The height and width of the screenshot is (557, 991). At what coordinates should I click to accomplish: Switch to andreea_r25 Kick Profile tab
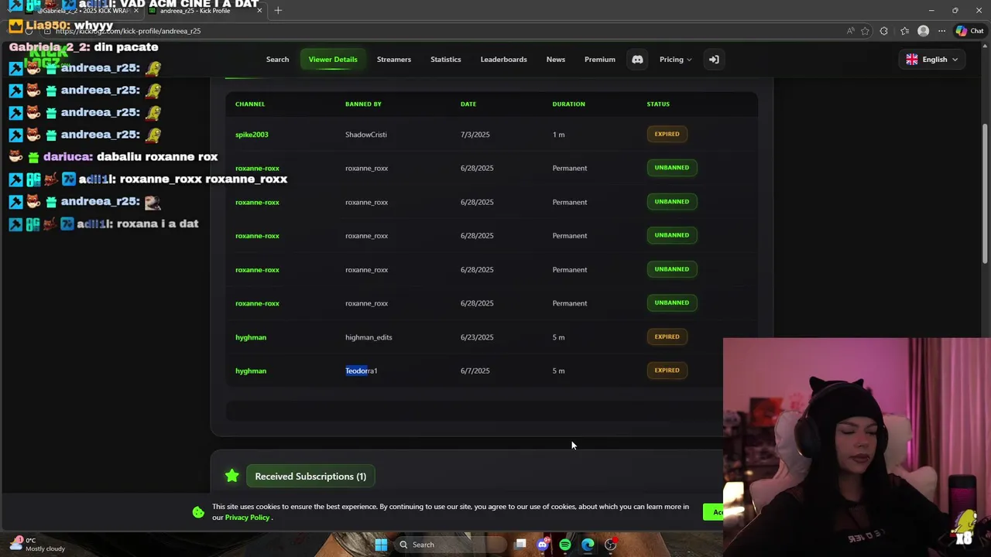pyautogui.click(x=205, y=10)
